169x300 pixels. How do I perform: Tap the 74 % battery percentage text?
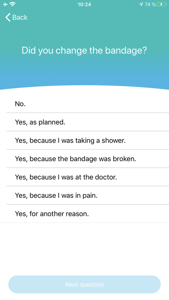[x=150, y=4]
